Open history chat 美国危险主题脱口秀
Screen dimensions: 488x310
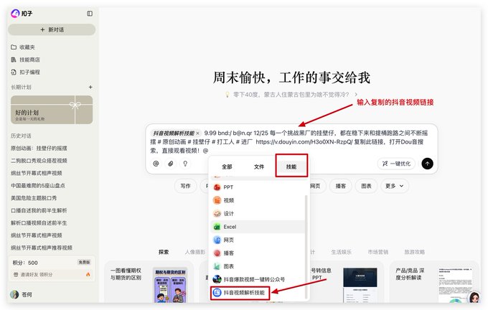pyautogui.click(x=34, y=198)
